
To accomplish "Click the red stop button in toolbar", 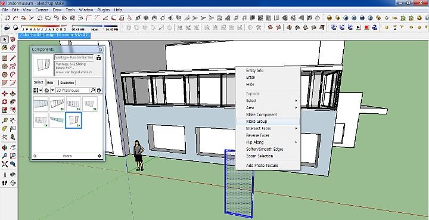I will 366,27.
